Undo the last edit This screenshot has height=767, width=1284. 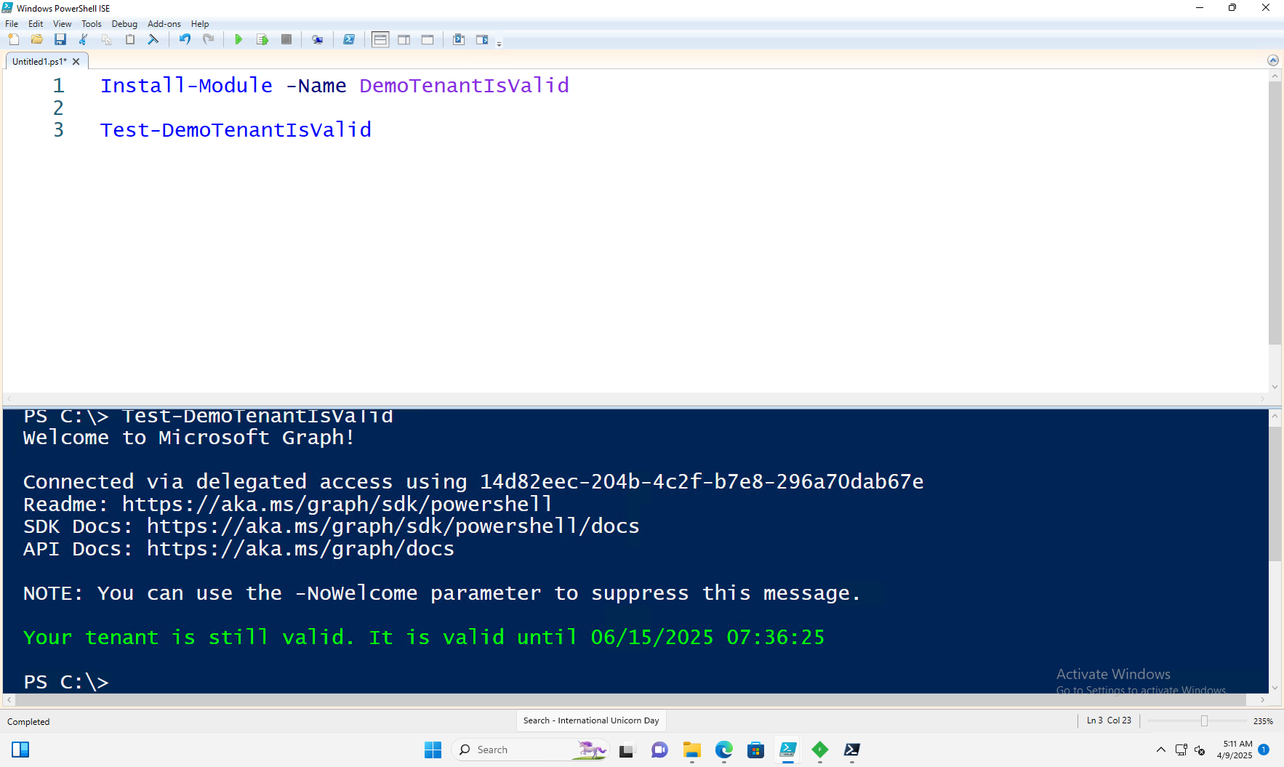pos(185,39)
